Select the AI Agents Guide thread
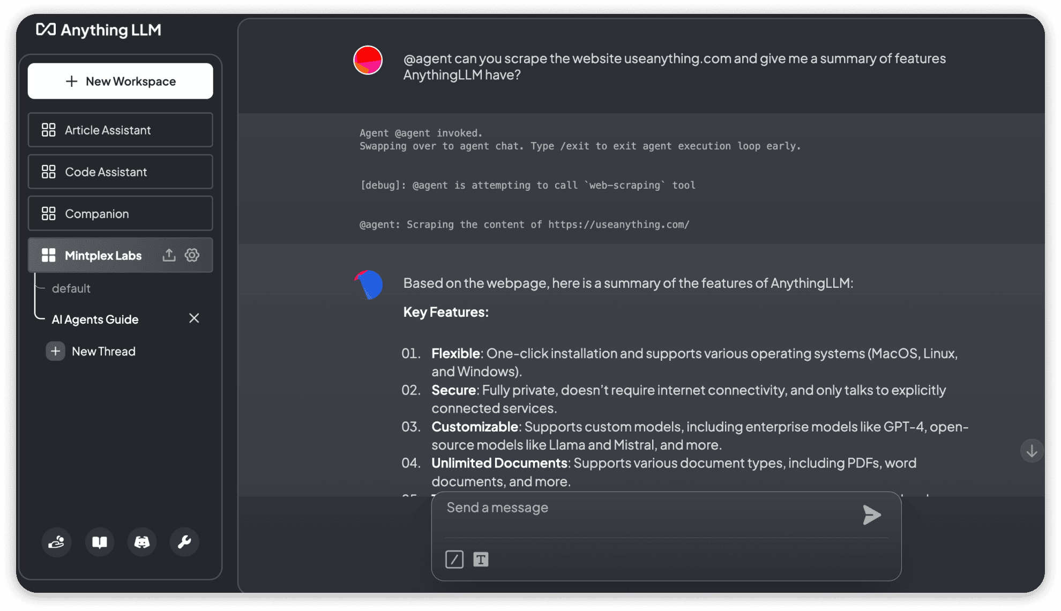 95,319
